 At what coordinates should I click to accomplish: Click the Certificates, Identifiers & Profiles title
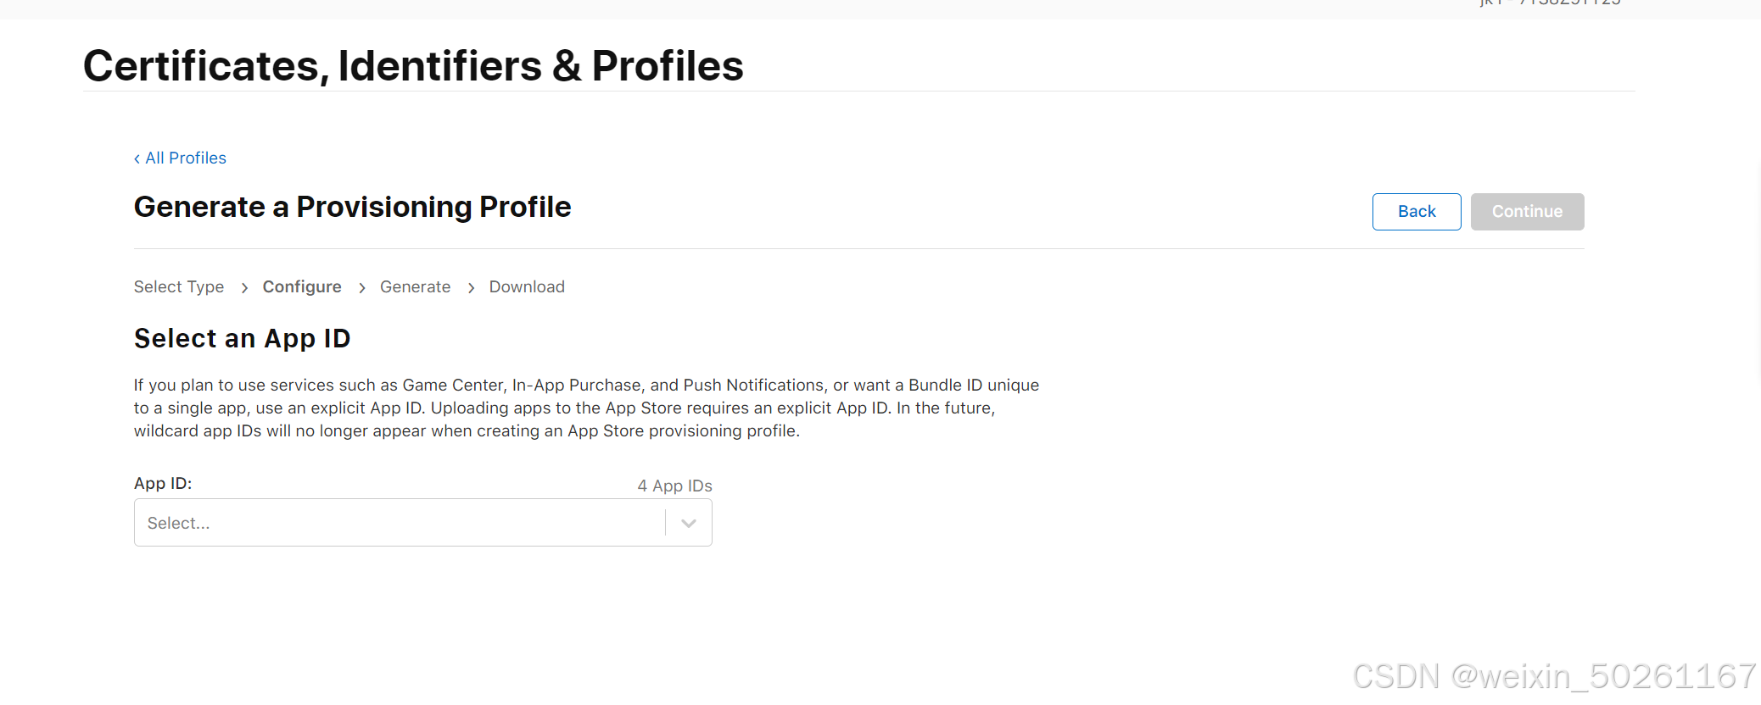pyautogui.click(x=413, y=66)
